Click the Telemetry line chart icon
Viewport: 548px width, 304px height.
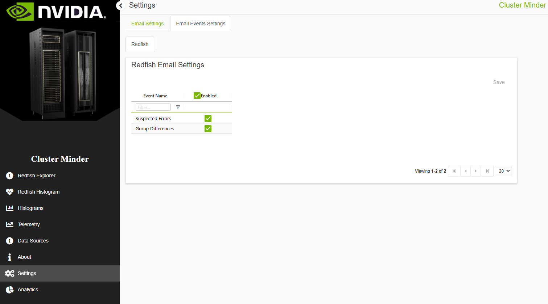(10, 224)
